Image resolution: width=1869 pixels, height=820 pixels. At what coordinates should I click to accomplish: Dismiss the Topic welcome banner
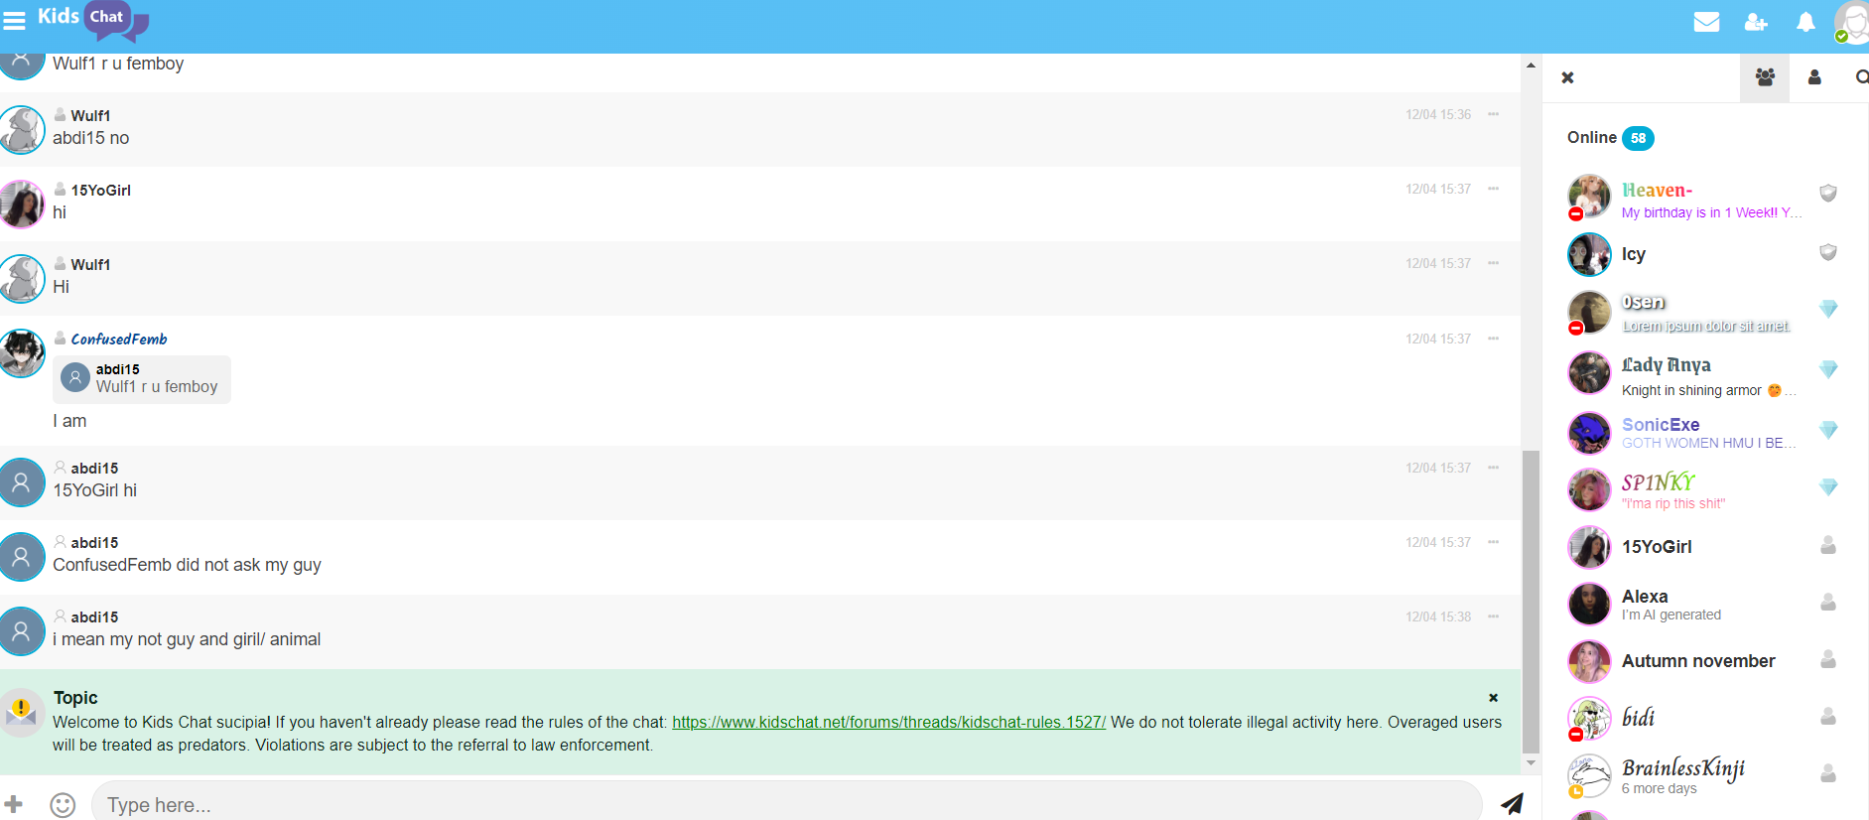coord(1493,698)
